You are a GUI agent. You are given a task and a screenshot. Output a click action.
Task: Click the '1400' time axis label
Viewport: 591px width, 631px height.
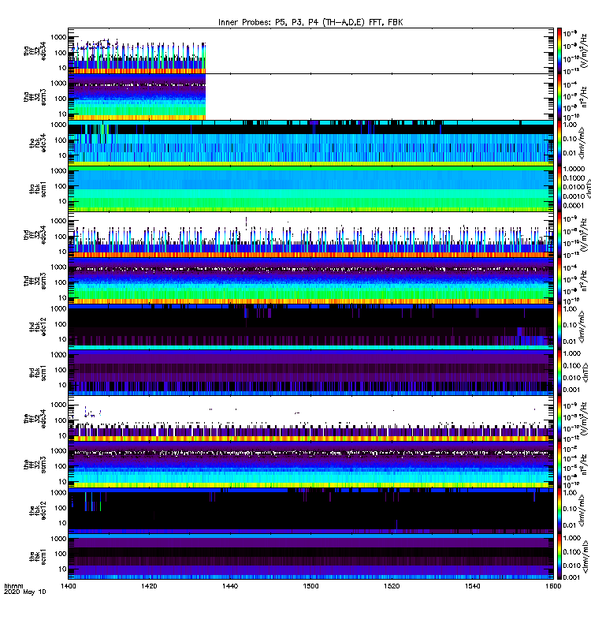coord(68,586)
